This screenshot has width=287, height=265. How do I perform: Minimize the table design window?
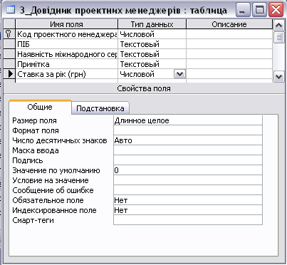(x=243, y=10)
